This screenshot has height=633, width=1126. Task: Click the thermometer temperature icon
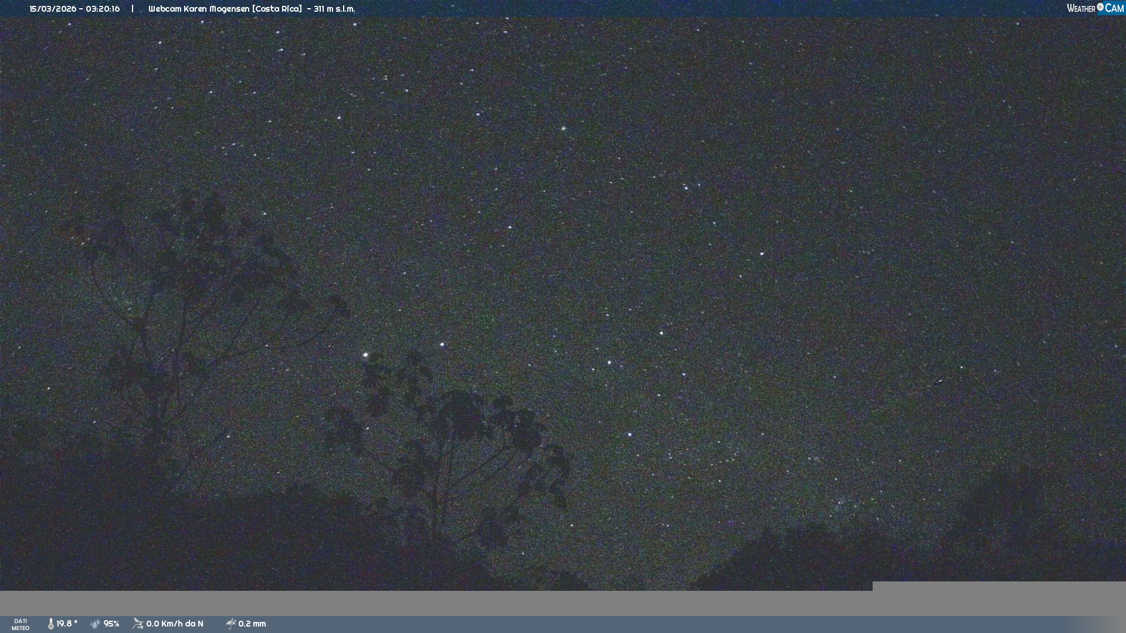click(51, 624)
